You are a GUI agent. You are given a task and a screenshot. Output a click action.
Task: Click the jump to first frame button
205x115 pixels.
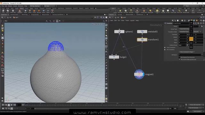point(3,105)
